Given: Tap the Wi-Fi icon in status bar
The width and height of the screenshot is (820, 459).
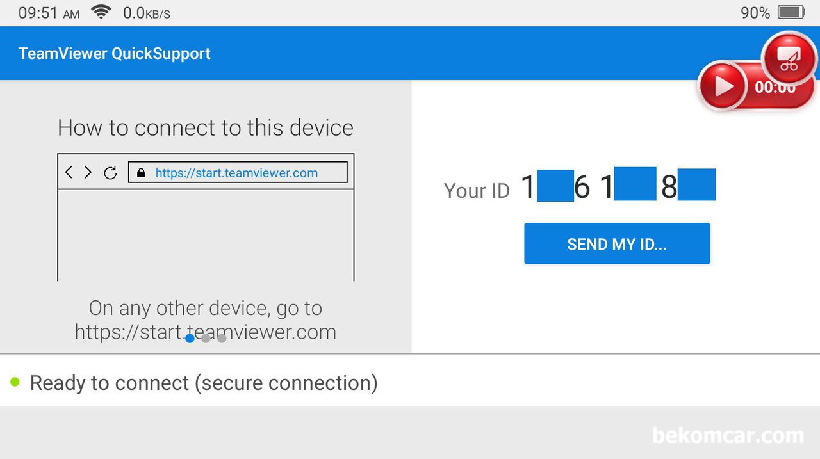Looking at the screenshot, I should tap(101, 12).
